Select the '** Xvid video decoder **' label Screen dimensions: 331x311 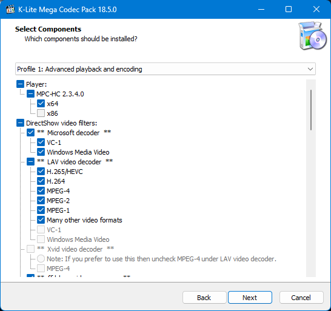(x=75, y=249)
